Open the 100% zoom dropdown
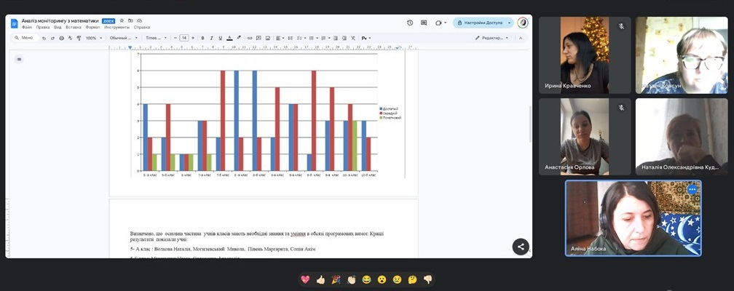734x291 pixels. [x=94, y=38]
